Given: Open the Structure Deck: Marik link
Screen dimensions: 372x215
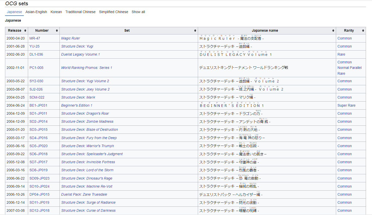Looking at the screenshot, I should [x=78, y=97].
